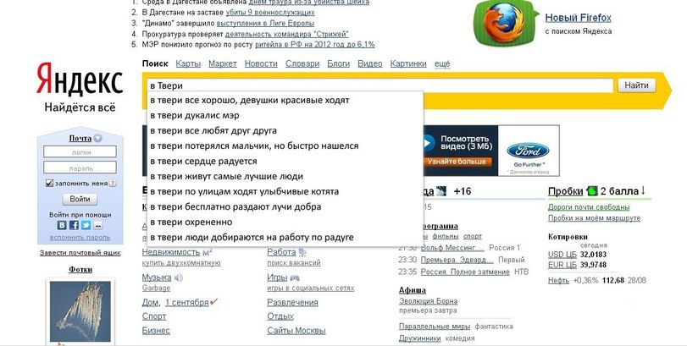687x346 pixels.
Task: Switch to the Картинки tab
Action: (408, 64)
